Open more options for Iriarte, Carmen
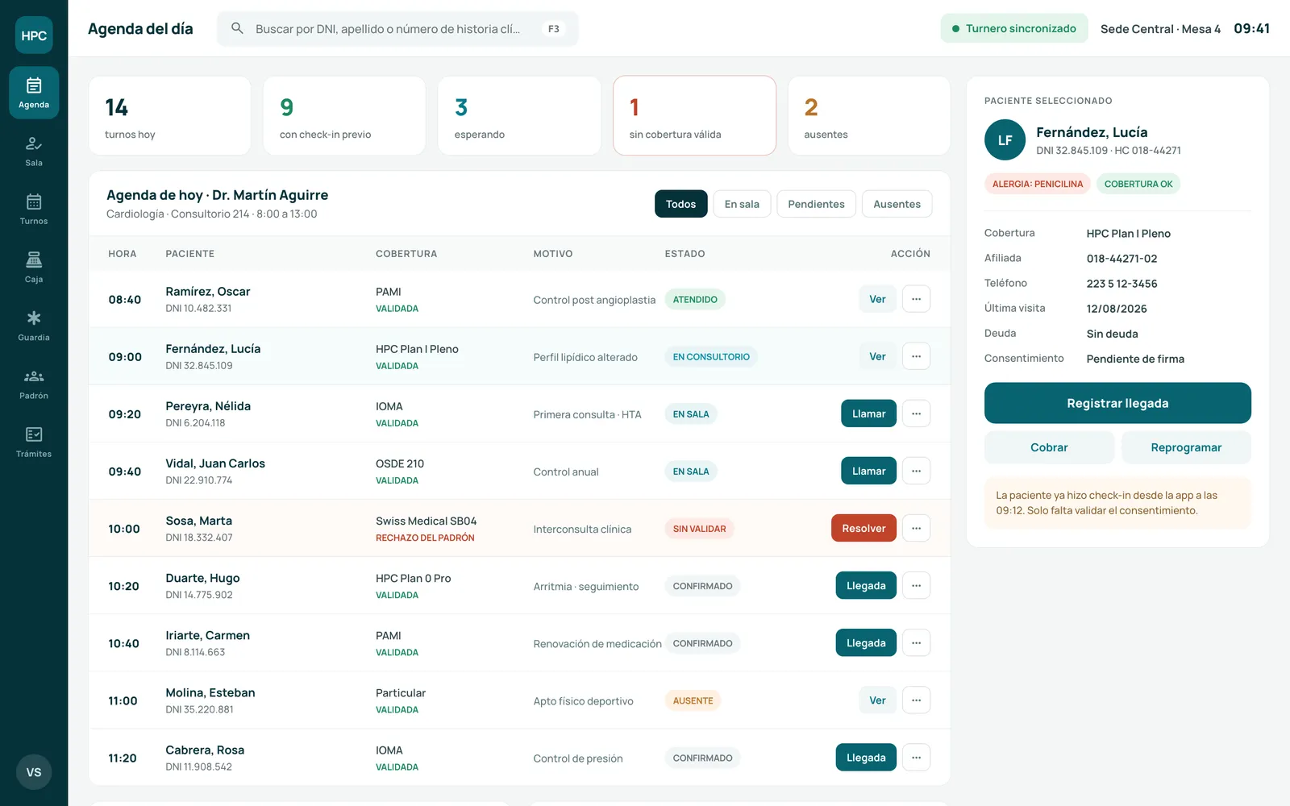 916,642
